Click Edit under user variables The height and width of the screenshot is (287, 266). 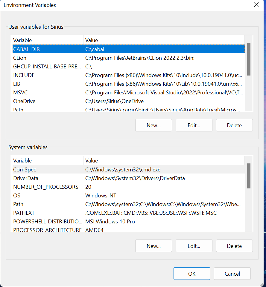click(194, 125)
